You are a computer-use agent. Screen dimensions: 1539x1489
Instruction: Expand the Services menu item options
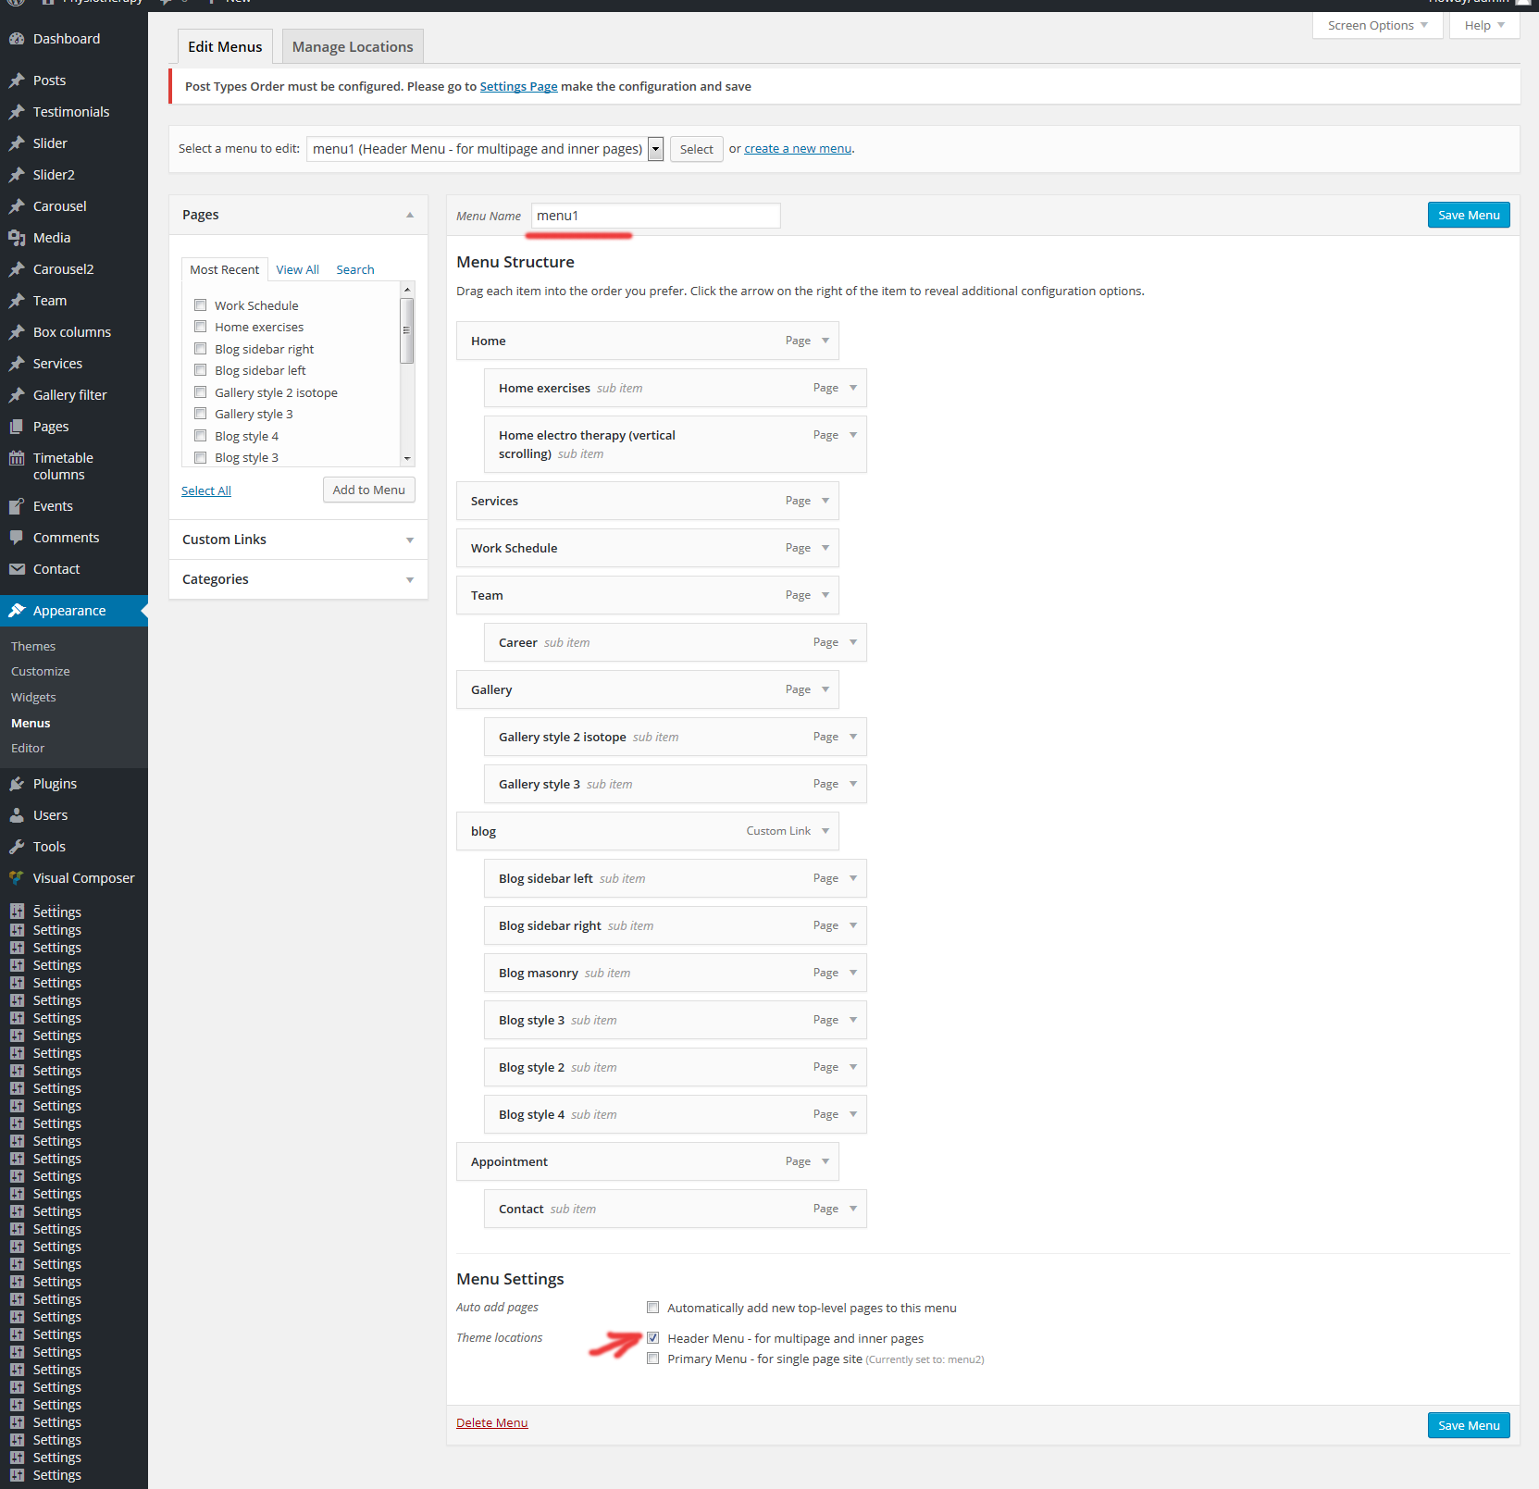point(825,501)
